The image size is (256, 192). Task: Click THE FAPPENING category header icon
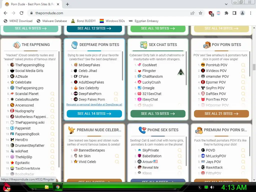17,45
